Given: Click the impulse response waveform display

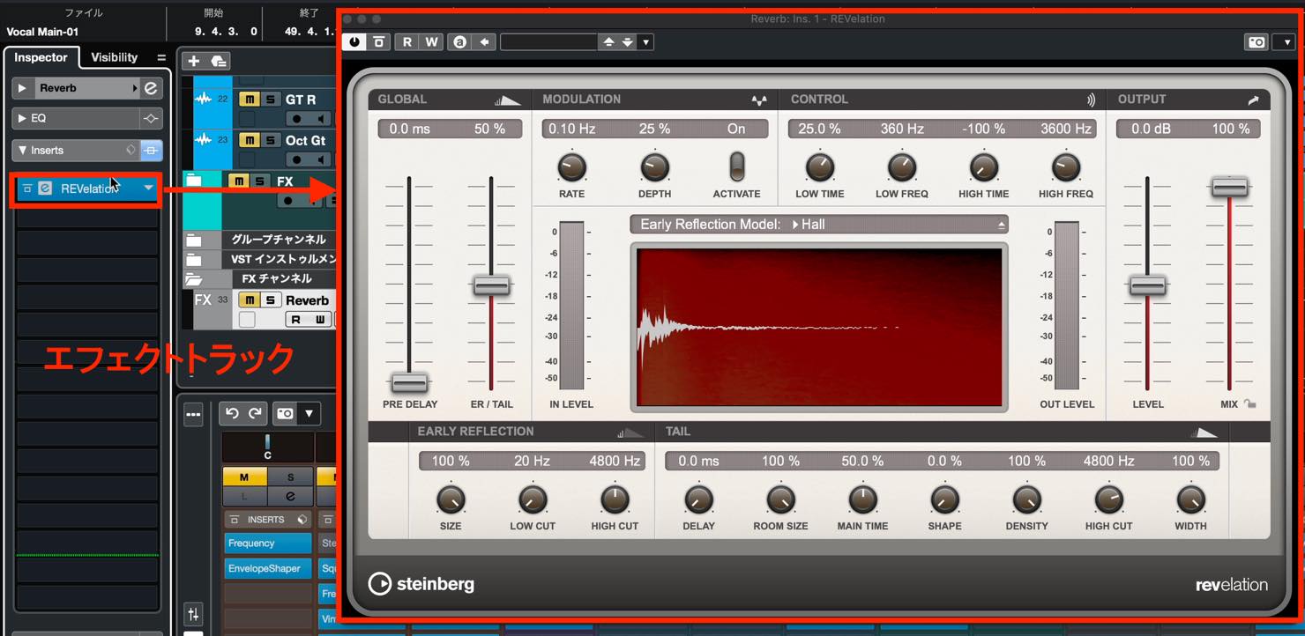Looking at the screenshot, I should coord(819,327).
